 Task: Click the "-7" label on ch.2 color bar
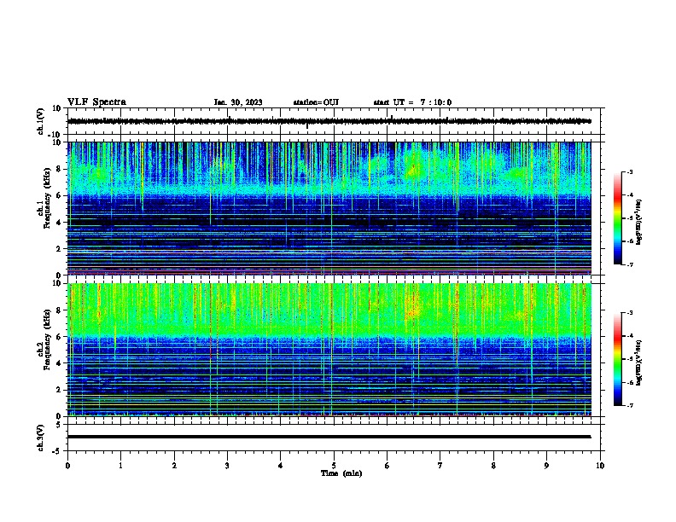pos(629,406)
